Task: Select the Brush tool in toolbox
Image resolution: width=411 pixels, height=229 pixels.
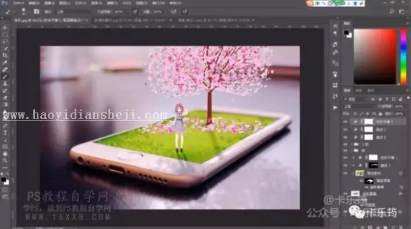Action: [x=5, y=77]
